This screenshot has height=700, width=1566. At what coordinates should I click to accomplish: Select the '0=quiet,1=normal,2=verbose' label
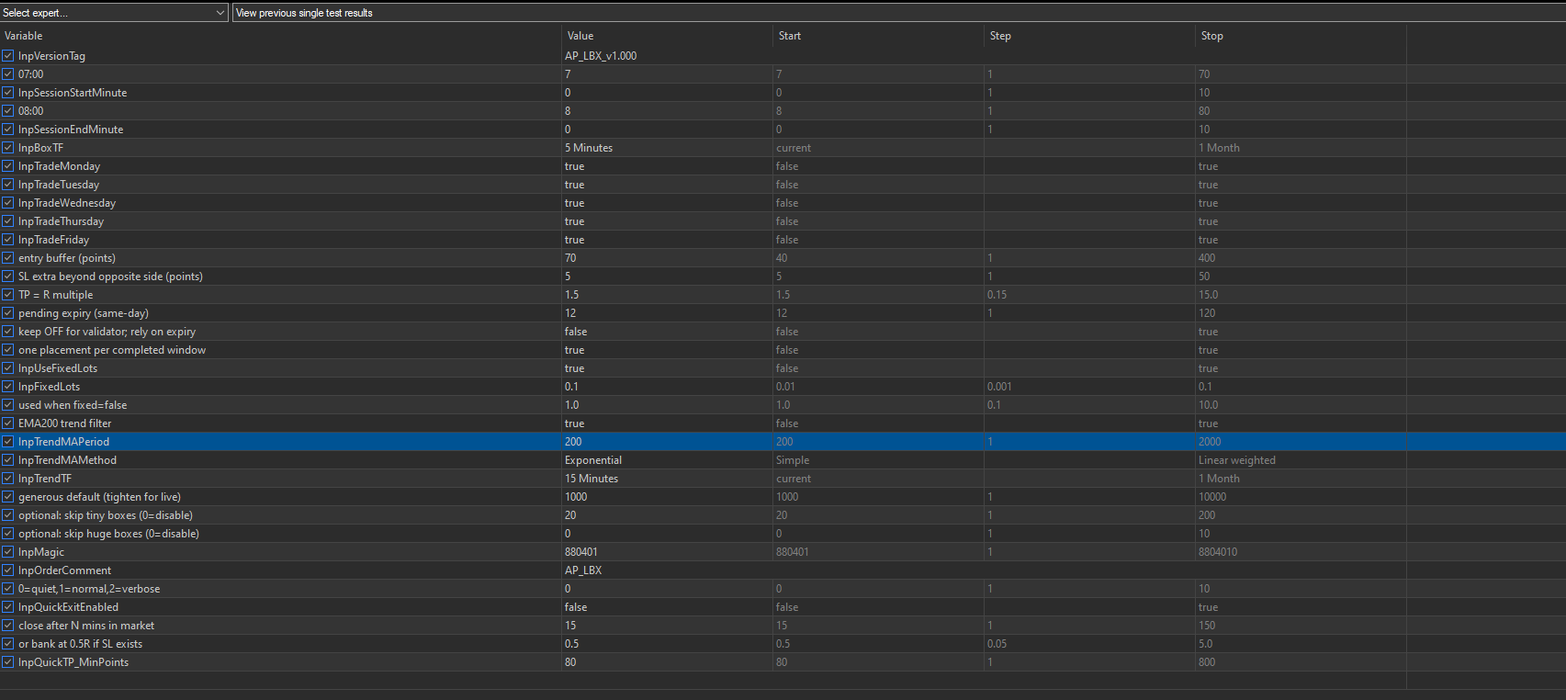pyautogui.click(x=89, y=589)
